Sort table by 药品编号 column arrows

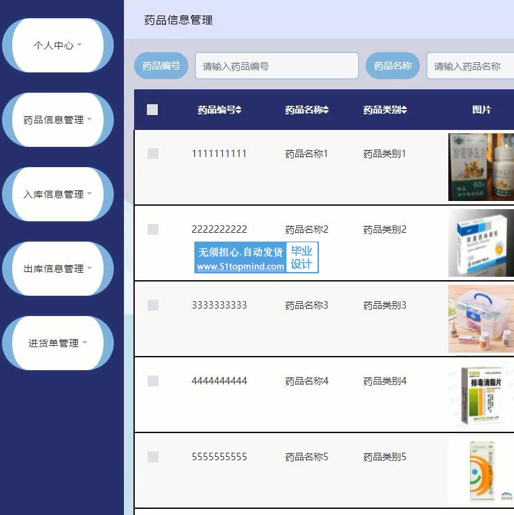(238, 110)
